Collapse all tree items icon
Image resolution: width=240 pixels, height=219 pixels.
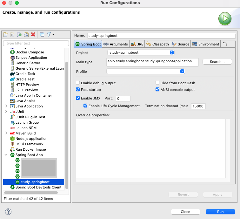pyautogui.click(x=42, y=35)
